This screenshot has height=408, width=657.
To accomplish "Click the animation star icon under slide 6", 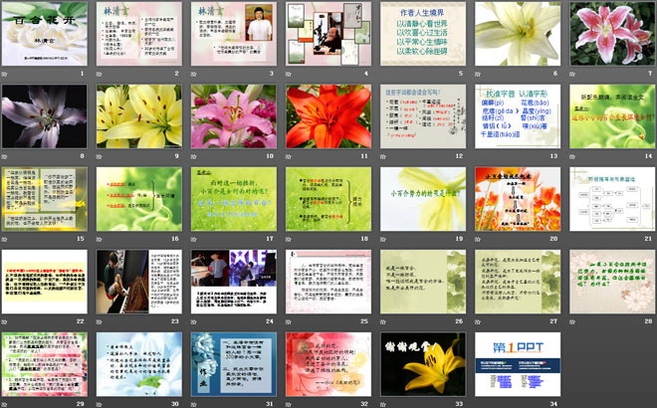I will coord(478,75).
